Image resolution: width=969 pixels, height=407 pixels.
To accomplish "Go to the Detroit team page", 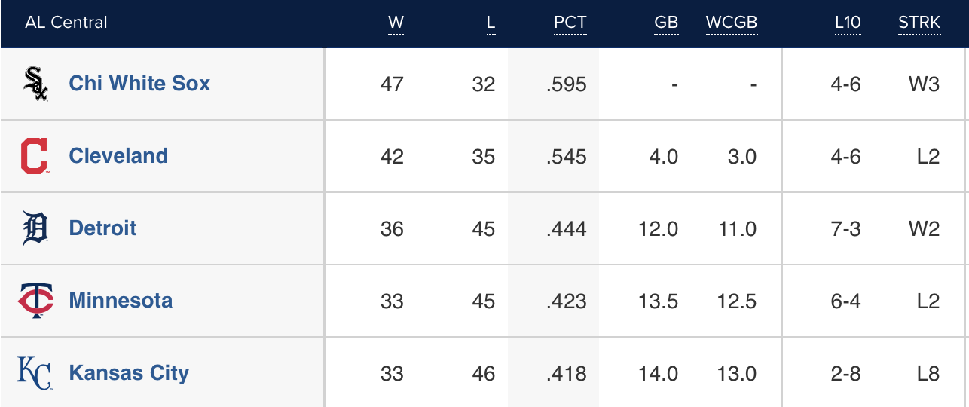I will pyautogui.click(x=102, y=228).
